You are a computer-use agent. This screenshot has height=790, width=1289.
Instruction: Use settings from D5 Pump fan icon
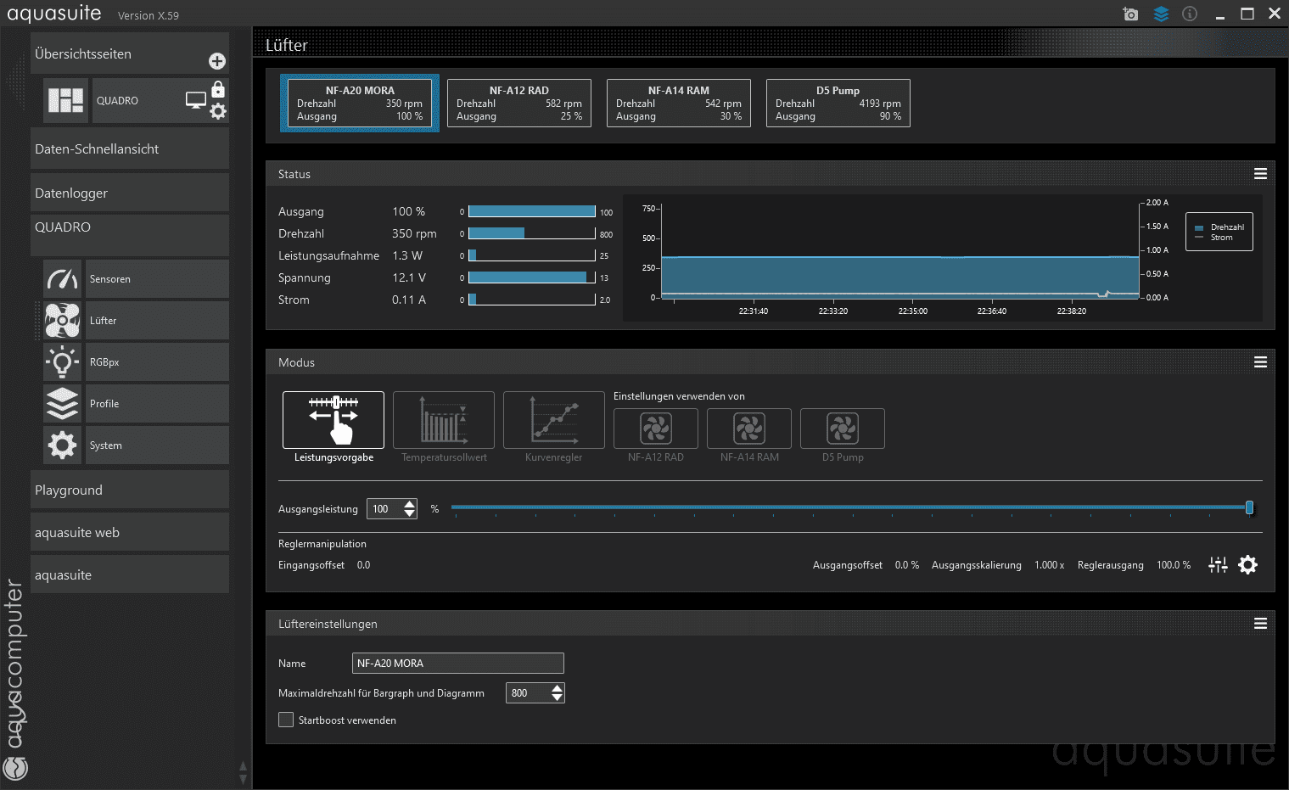[843, 429]
